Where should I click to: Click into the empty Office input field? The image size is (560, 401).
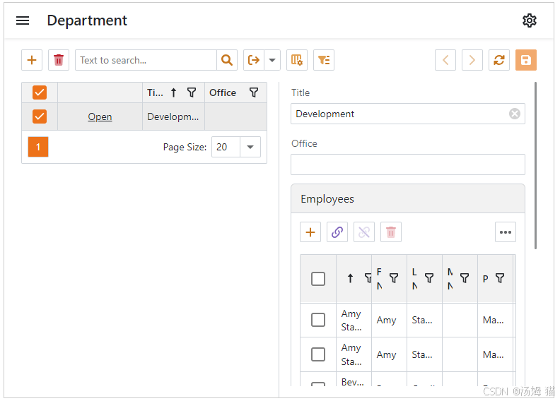(x=408, y=164)
